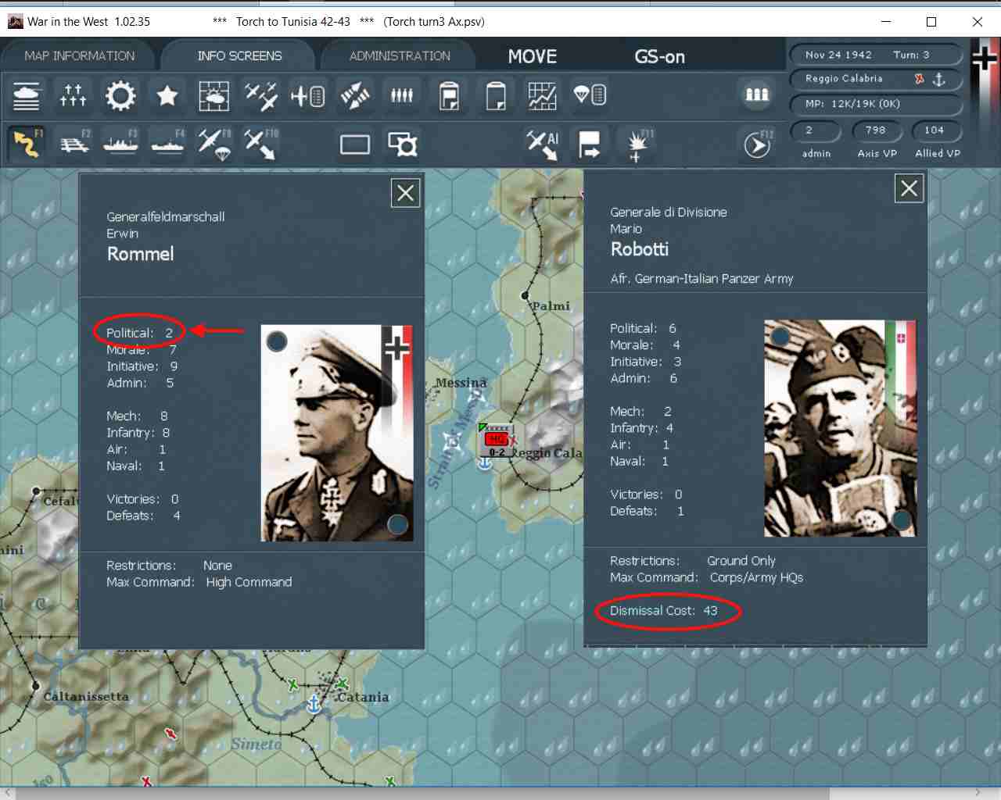Click the round three-figures icon
The image size is (1001, 800).
(756, 95)
